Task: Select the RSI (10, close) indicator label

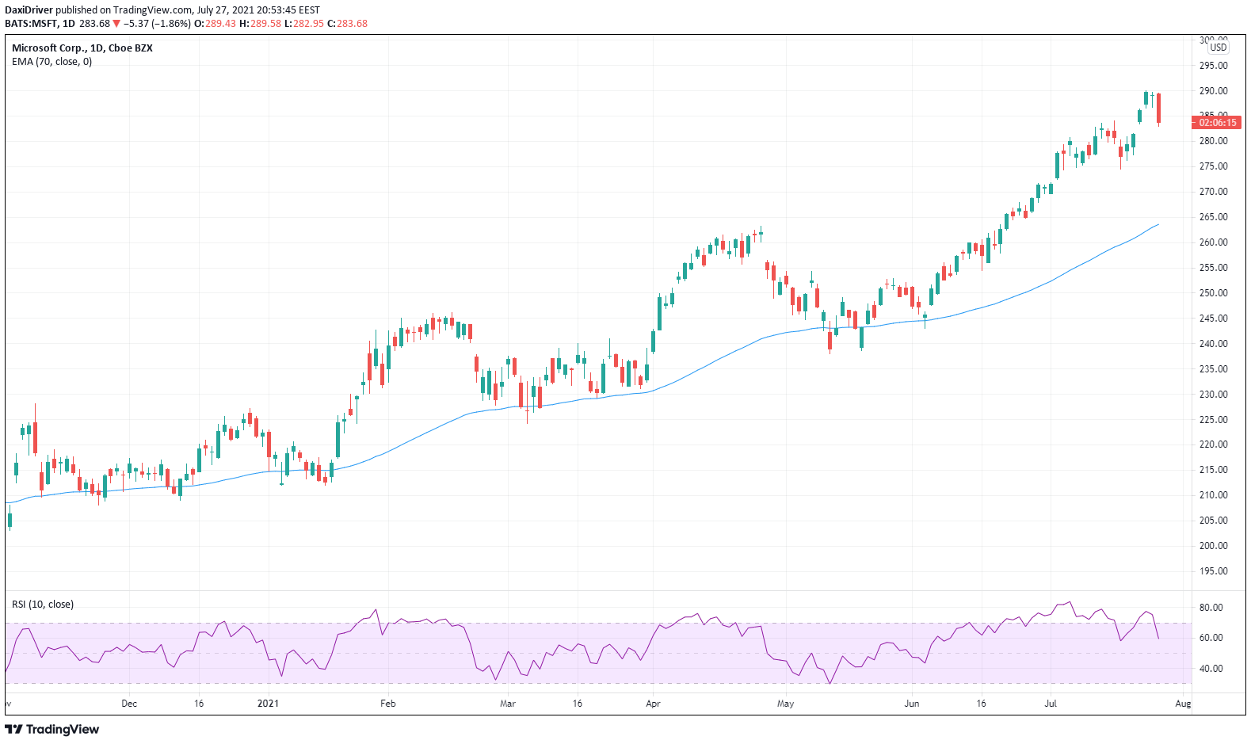Action: tap(43, 605)
